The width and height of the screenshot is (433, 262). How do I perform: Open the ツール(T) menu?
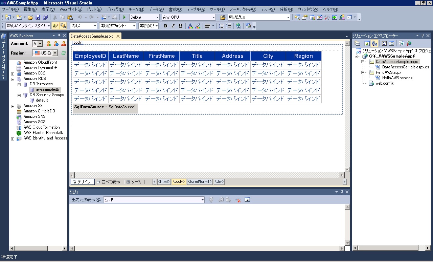pos(217,9)
